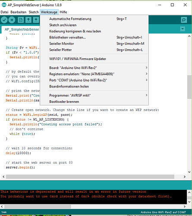Click the code line "status = WiFi.beginAP(ssid, pass);"

pyautogui.click(x=39, y=115)
